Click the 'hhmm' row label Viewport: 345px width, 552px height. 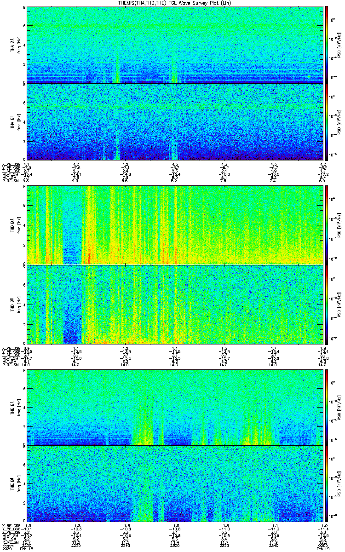pos(7,546)
